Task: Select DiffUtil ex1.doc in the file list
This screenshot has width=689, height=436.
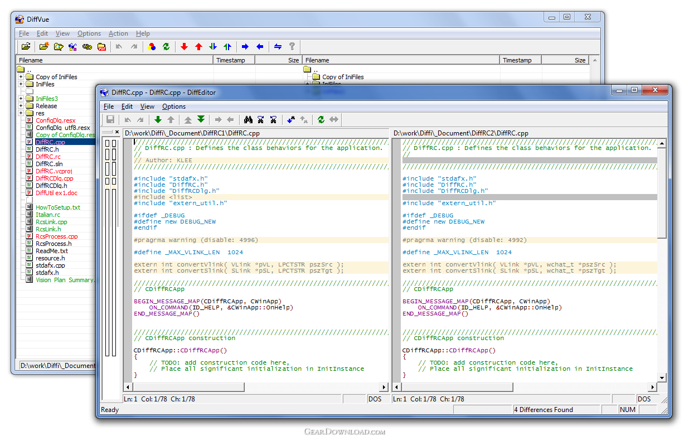Action: click(56, 193)
